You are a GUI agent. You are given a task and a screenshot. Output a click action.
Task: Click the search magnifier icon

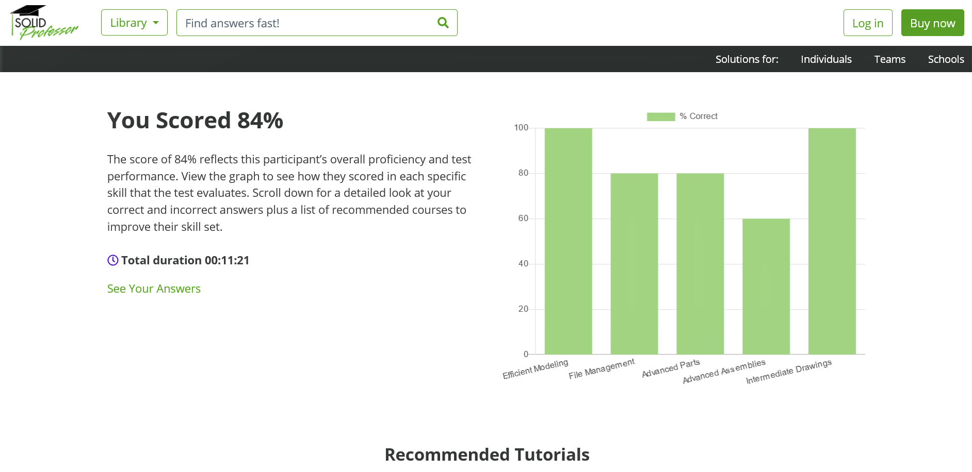[x=443, y=23]
